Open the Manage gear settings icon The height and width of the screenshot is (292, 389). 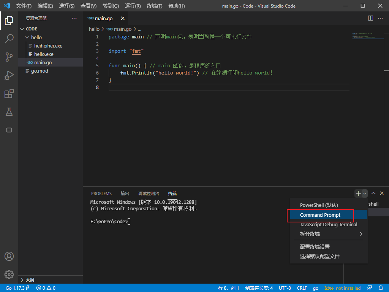tap(9, 274)
